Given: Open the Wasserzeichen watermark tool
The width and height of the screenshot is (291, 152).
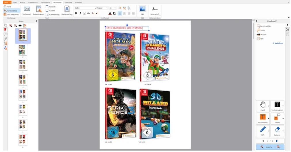Looking at the screenshot, I should pos(66,10).
